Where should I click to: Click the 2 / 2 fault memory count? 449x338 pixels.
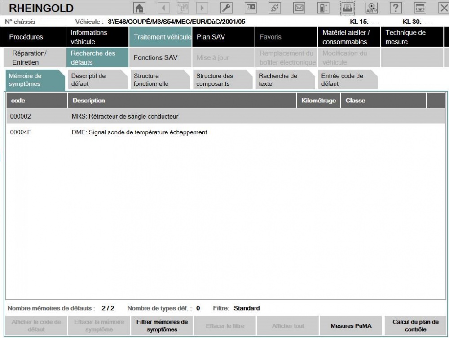coord(108,308)
